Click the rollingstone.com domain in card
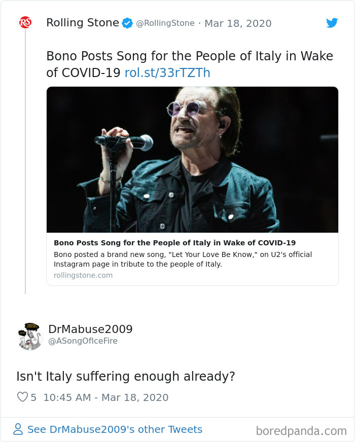Screen dimensions: 355x442 (x=83, y=275)
